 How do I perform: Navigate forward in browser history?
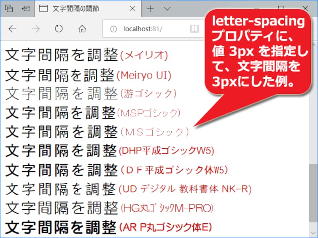(36, 29)
